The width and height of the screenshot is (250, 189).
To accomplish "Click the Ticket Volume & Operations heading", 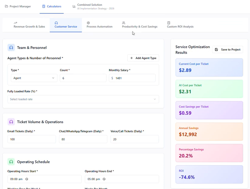I will pyautogui.click(x=40, y=122).
